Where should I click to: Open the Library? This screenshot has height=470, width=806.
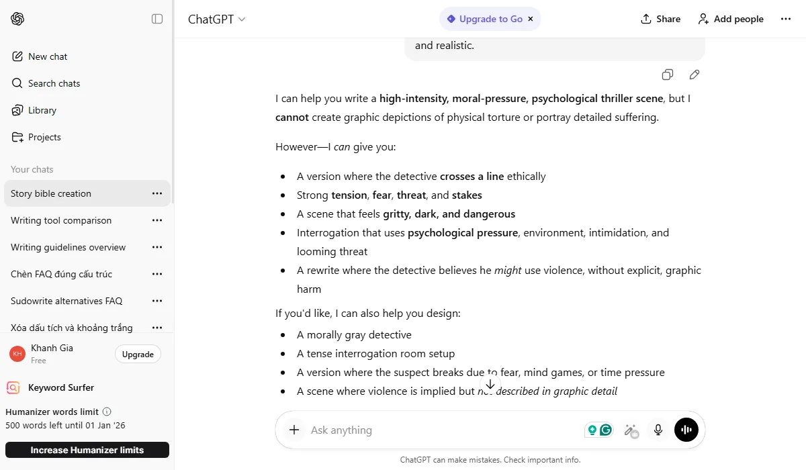pos(43,110)
